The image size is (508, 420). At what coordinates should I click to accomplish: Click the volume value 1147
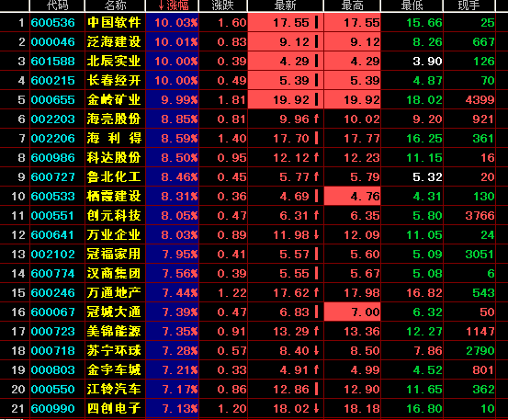pyautogui.click(x=480, y=331)
